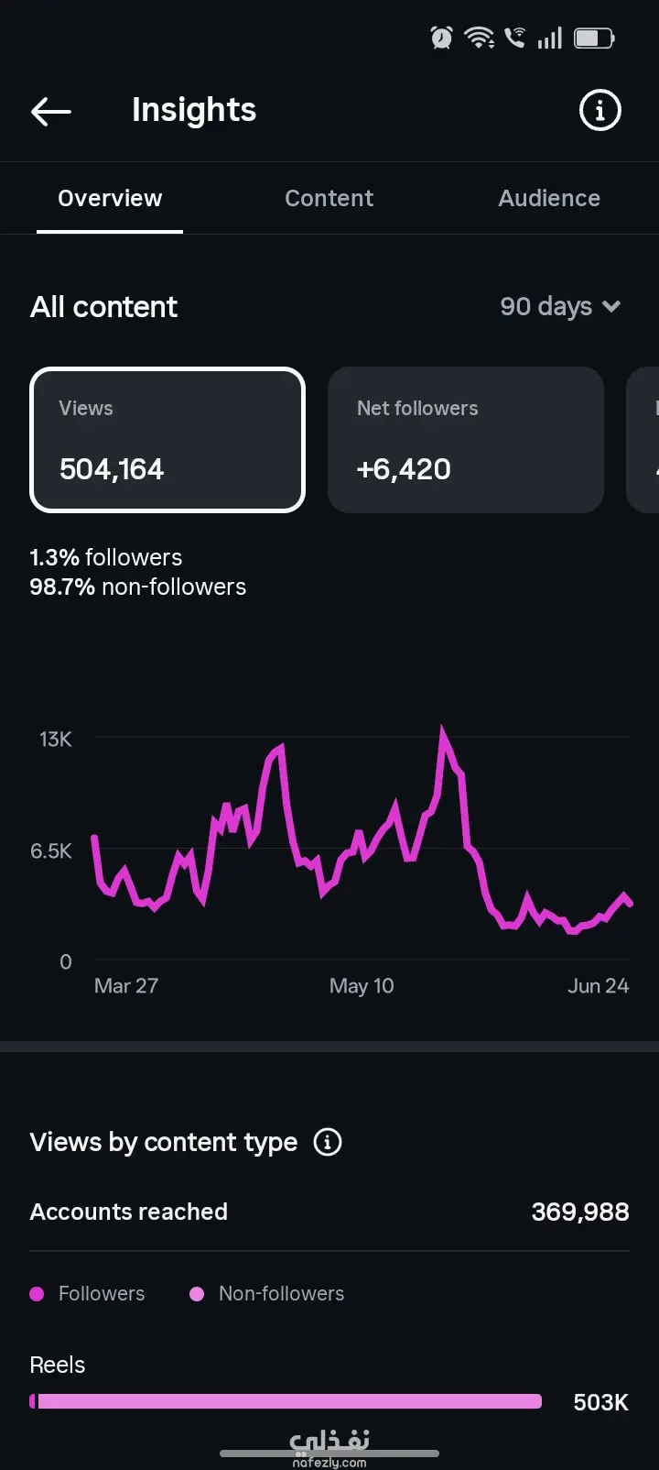Open the 90 days period dropdown
659x1470 pixels.
560,306
